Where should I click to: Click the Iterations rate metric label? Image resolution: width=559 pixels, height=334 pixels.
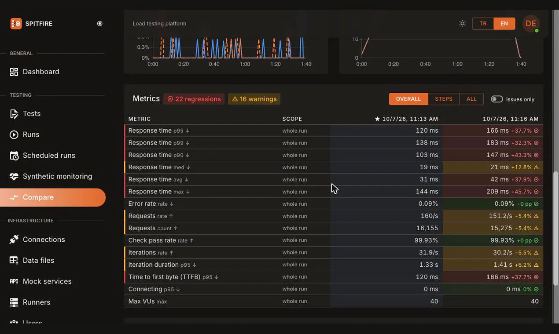[x=151, y=253]
